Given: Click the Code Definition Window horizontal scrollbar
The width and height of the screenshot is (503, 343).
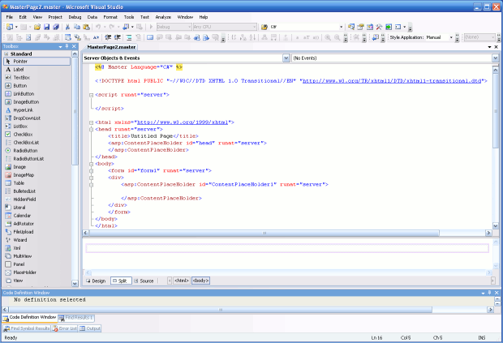Looking at the screenshot, I should point(243,309).
